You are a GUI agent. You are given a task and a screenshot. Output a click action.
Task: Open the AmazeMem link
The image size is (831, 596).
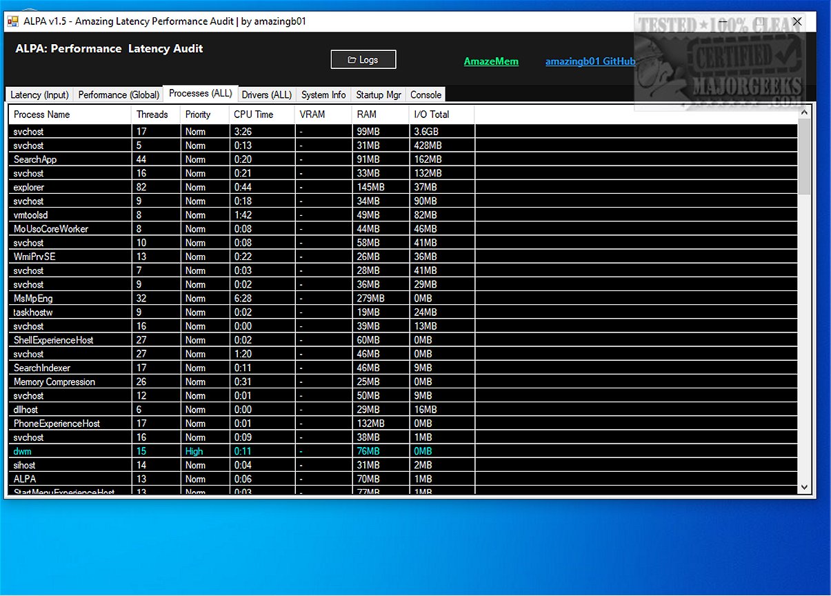(x=491, y=61)
